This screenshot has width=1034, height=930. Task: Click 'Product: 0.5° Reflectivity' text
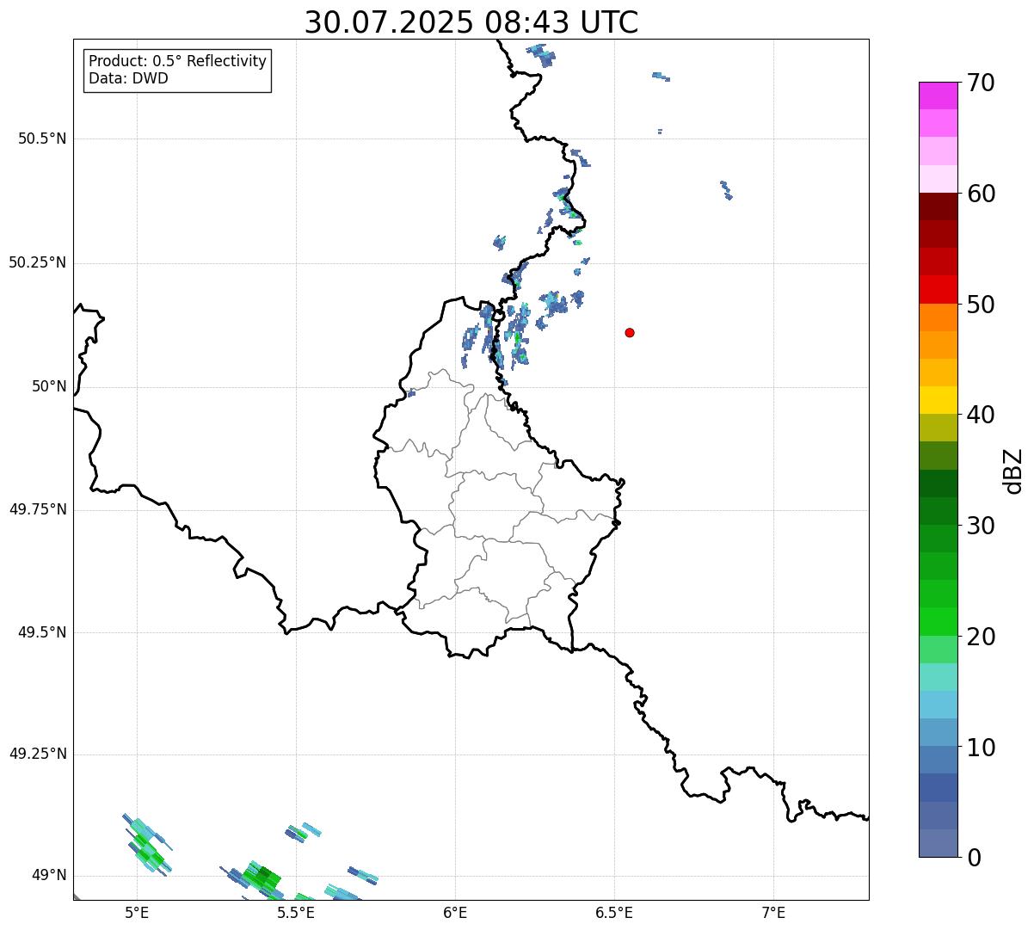tap(177, 62)
